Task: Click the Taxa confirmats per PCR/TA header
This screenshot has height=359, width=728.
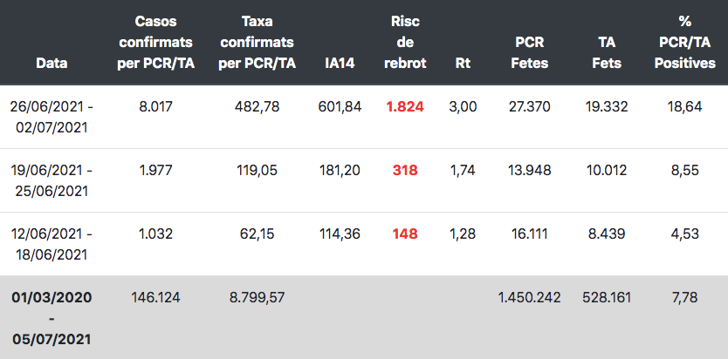Action: point(257,42)
